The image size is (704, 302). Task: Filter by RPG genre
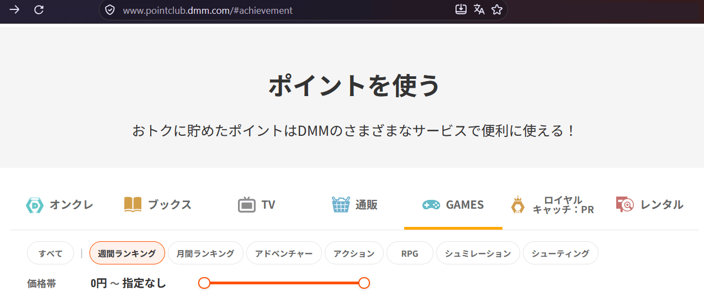[410, 253]
